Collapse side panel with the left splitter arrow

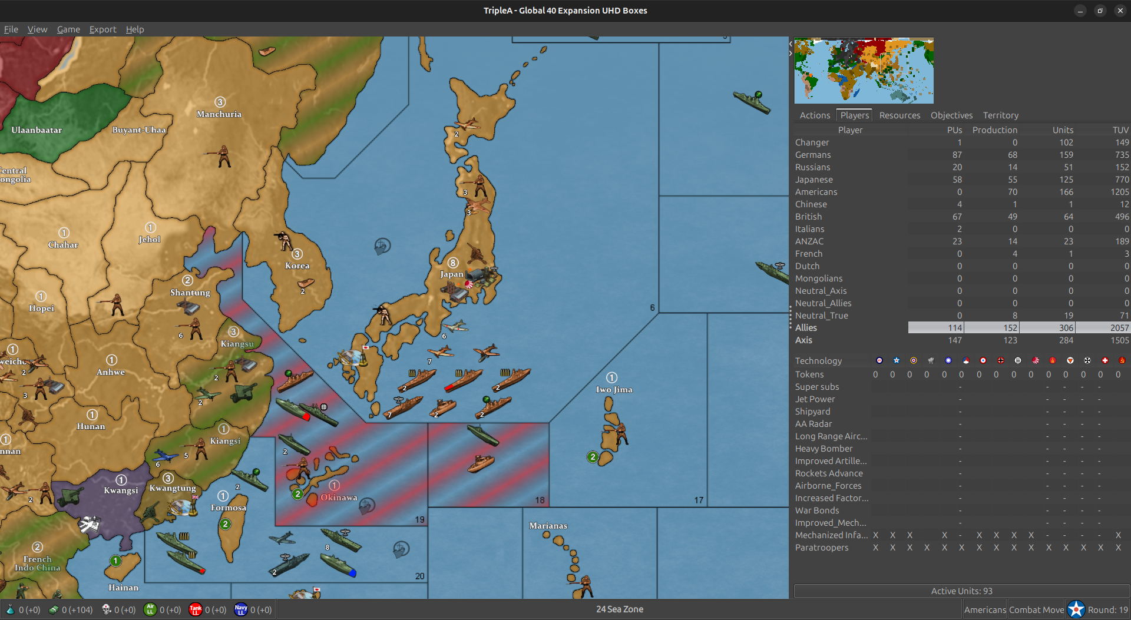click(x=791, y=44)
